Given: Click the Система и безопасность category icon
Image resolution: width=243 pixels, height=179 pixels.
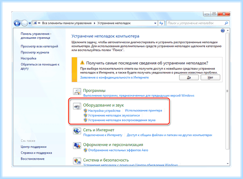Looking at the screenshot, I should 77,161.
